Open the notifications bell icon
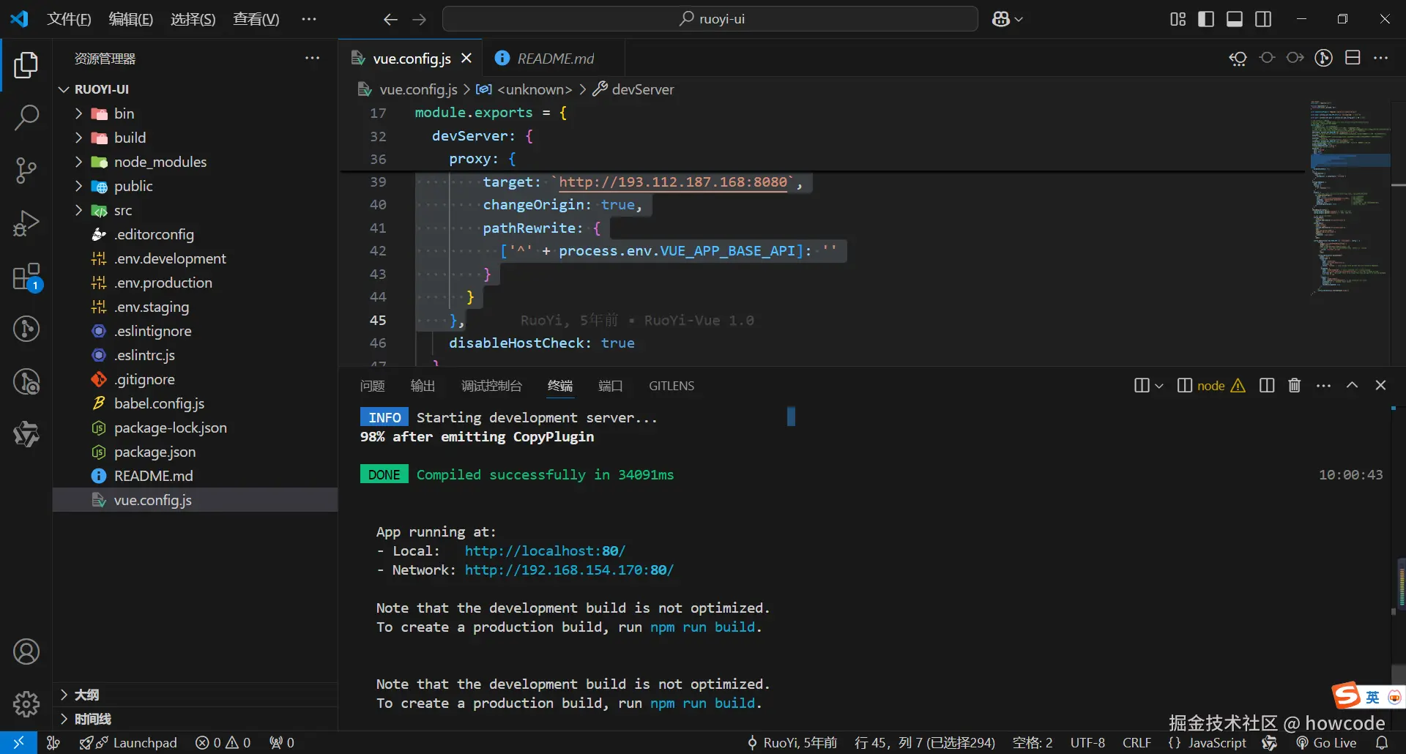1406x754 pixels. [x=1382, y=742]
